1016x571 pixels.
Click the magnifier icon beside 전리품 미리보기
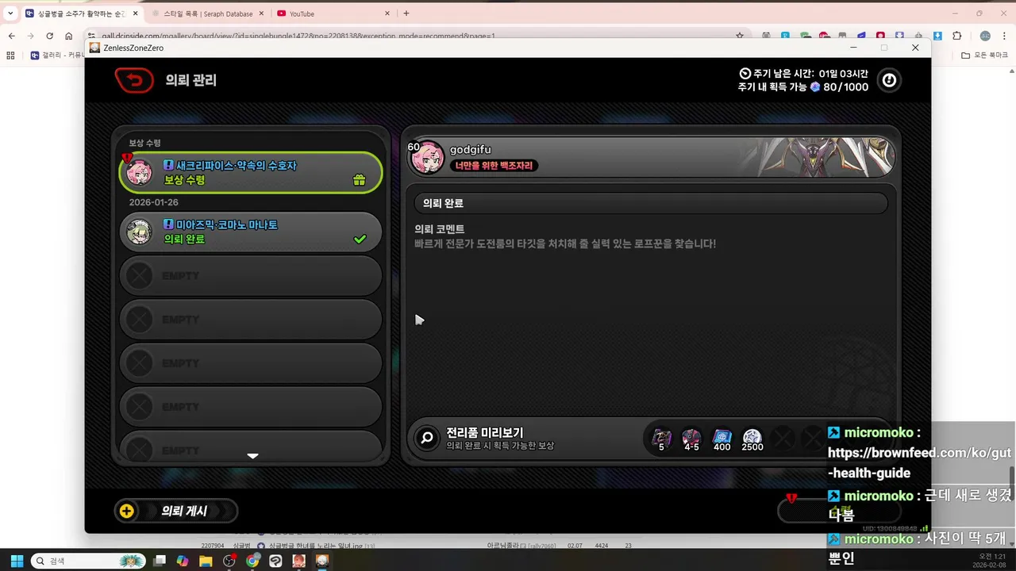tap(427, 438)
